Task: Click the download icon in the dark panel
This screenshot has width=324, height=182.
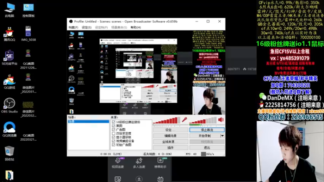Action: pos(139,179)
